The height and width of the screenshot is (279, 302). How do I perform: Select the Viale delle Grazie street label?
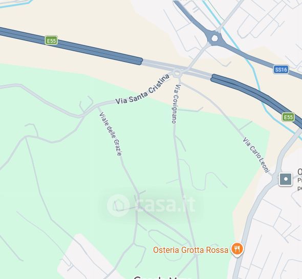coord(111,134)
